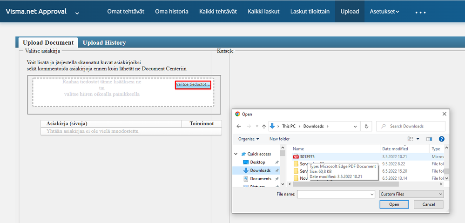The image size is (465, 223).
Task: Switch to Upload History tab
Action: 104,43
